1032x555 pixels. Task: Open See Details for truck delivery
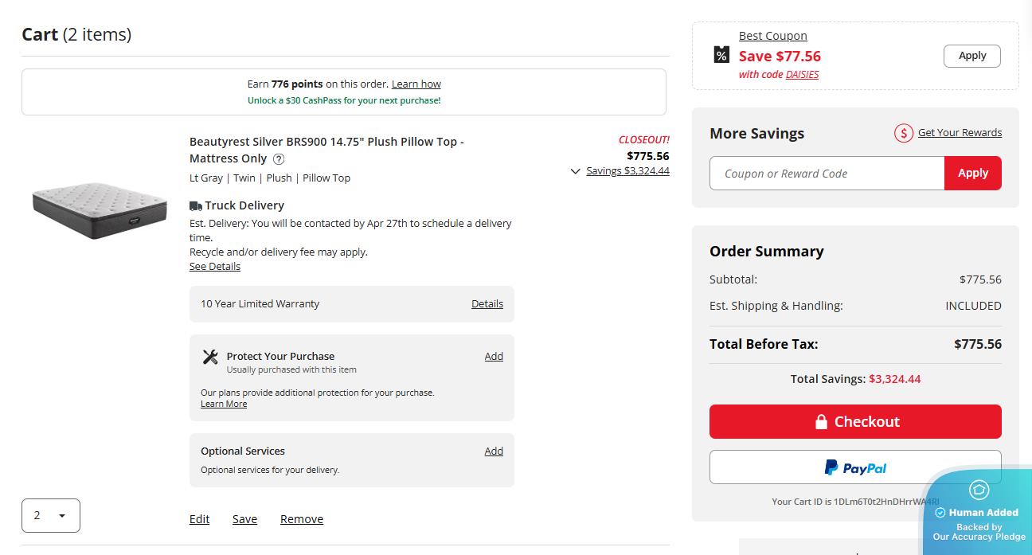pos(215,266)
